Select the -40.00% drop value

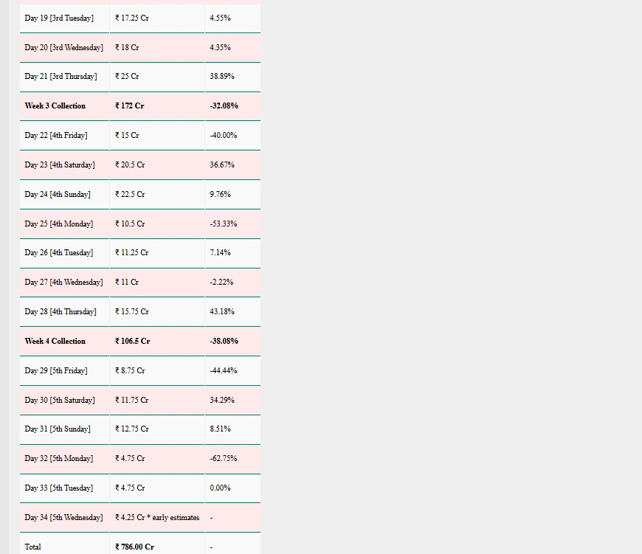point(224,136)
